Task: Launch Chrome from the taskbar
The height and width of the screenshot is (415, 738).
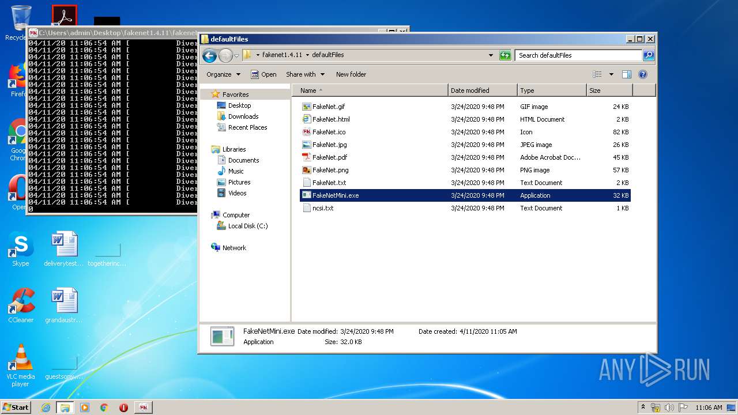Action: (104, 408)
